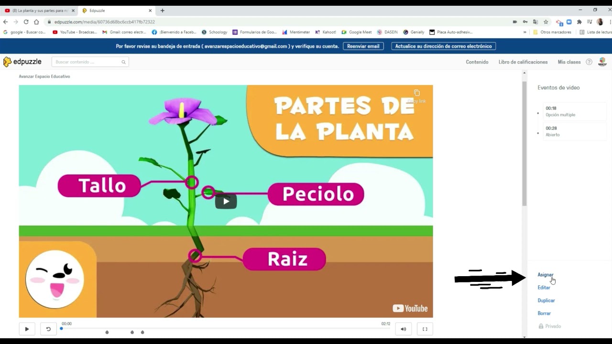Open the Genially bookmark
The width and height of the screenshot is (612, 344).
point(414,32)
